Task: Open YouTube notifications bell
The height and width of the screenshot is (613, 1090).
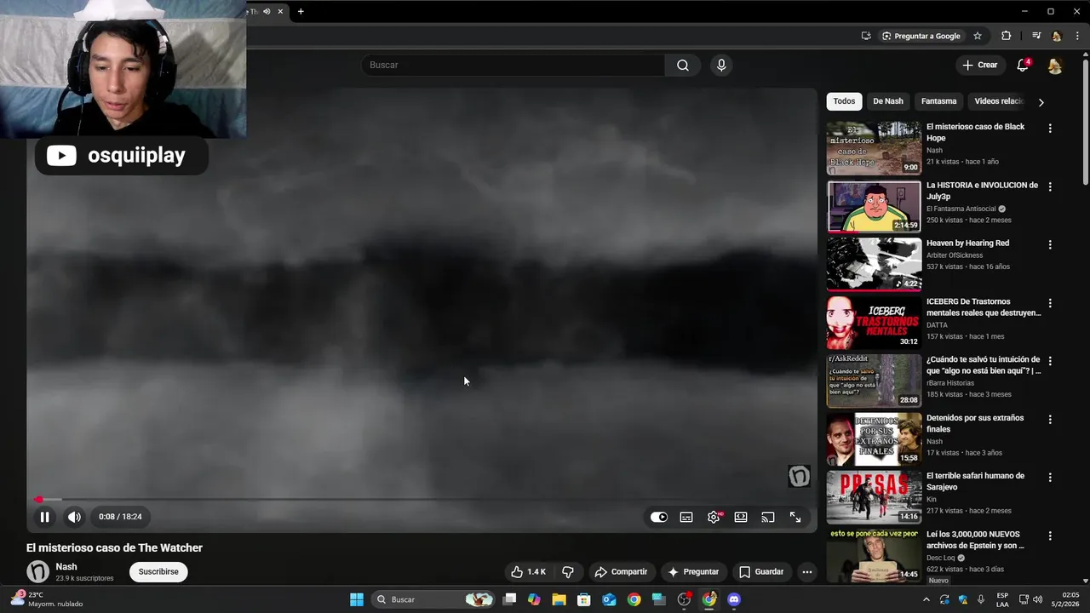Action: (x=1023, y=66)
